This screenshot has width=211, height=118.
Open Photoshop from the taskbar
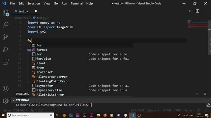71,115
